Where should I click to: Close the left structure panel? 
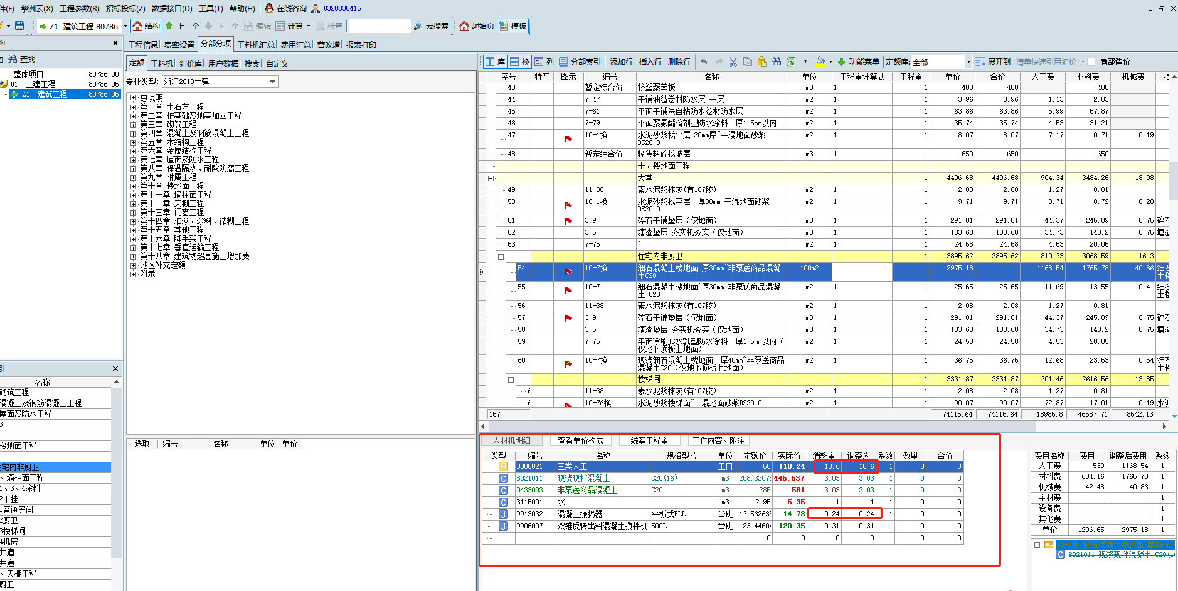[115, 43]
